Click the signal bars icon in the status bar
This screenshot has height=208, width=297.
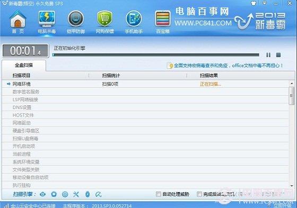coord(6,206)
